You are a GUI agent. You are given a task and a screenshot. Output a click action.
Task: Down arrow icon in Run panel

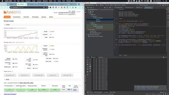pos(90,62)
